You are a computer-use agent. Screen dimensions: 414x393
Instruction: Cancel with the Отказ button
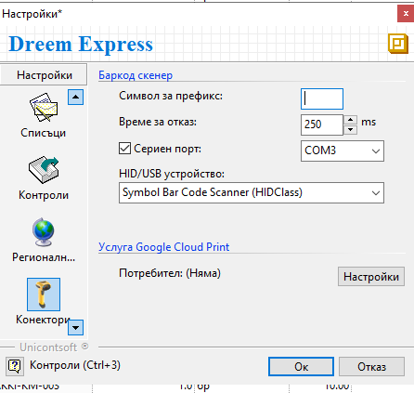(x=371, y=367)
